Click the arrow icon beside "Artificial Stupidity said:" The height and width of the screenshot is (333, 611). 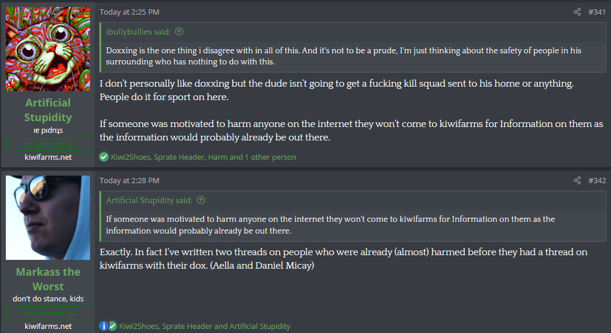tap(201, 200)
